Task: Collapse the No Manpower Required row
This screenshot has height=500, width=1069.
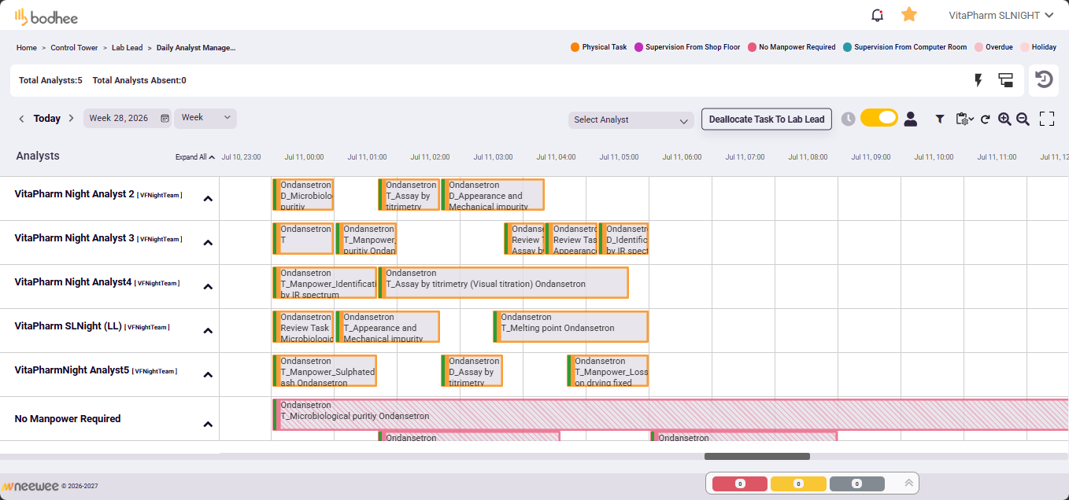Action: coord(208,425)
